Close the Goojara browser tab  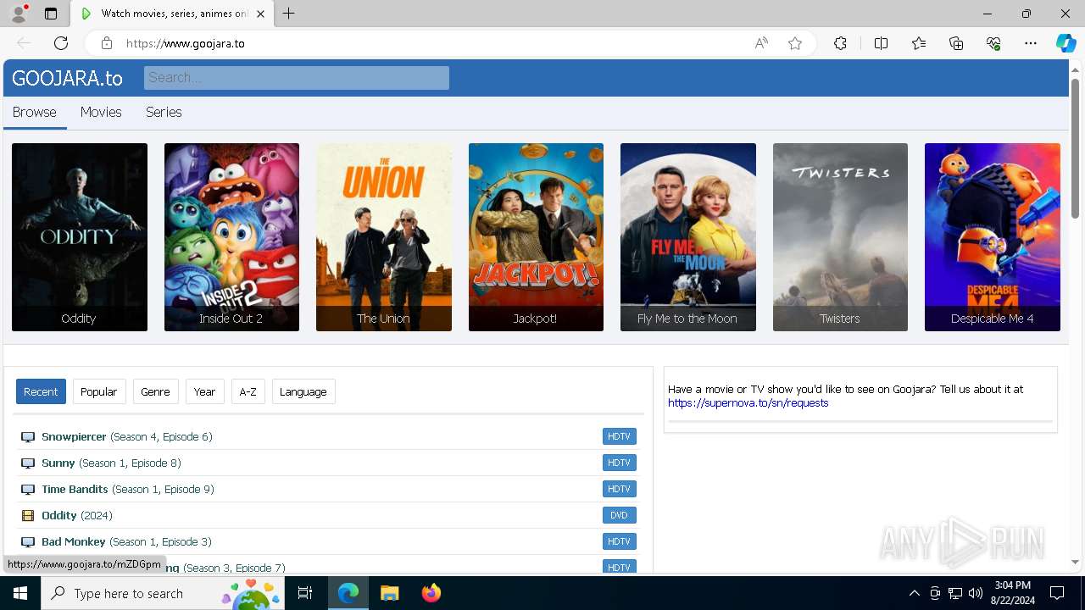(x=261, y=14)
